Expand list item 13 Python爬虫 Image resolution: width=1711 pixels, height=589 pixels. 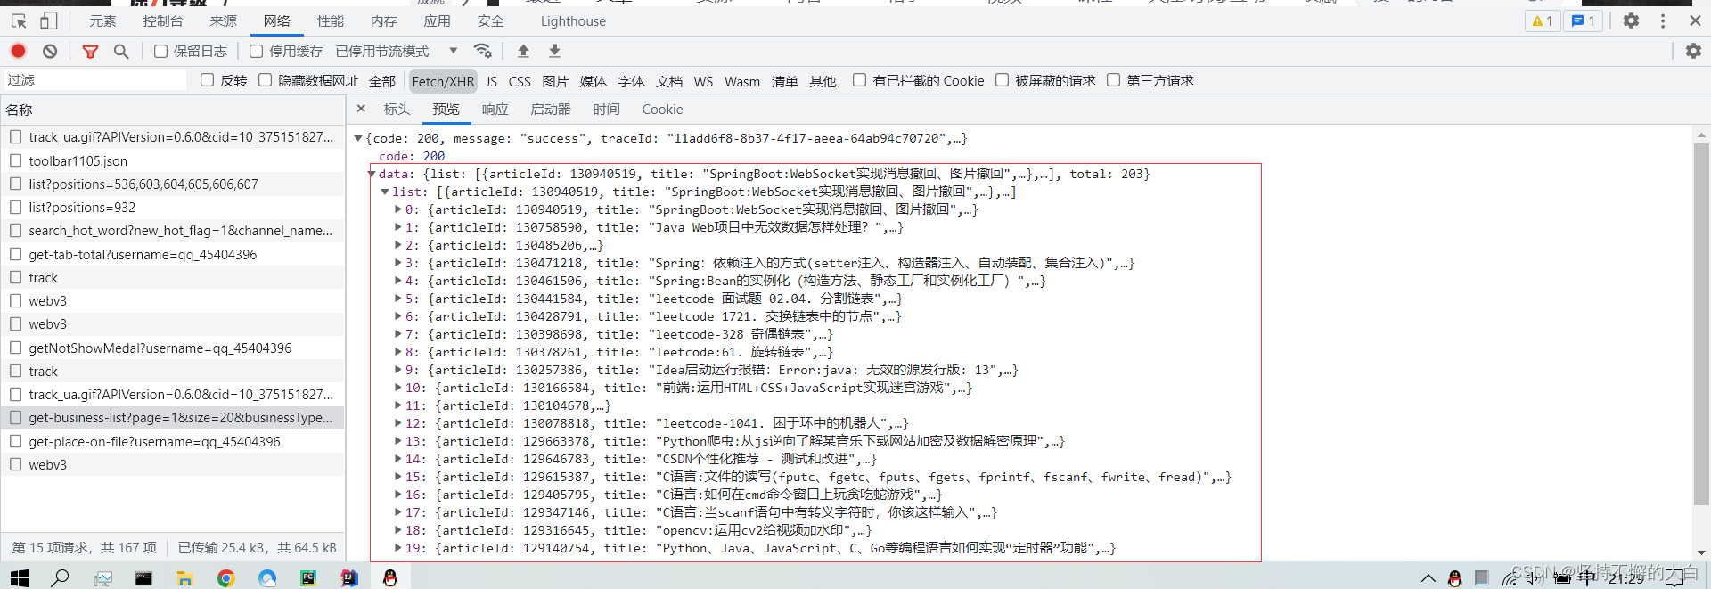click(x=398, y=441)
